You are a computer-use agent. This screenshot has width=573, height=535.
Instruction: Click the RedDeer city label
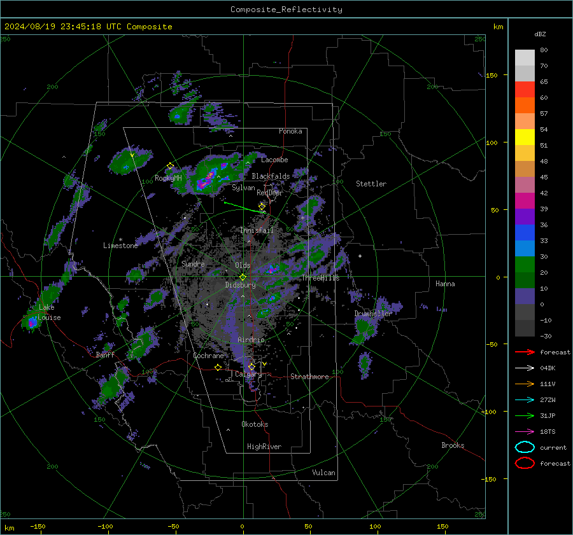point(270,193)
